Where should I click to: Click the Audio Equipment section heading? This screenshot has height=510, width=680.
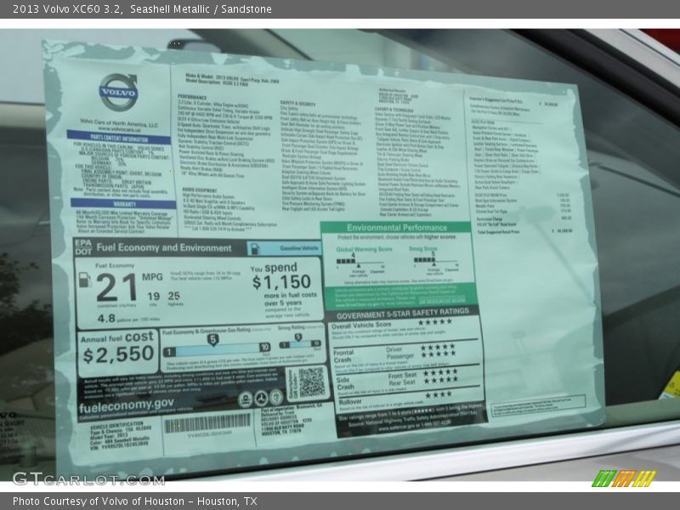200,190
